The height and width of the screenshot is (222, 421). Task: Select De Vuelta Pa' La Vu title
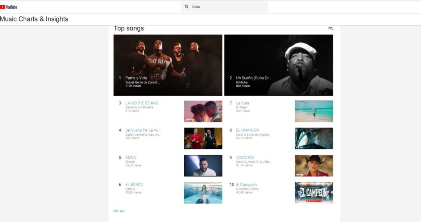(x=143, y=130)
